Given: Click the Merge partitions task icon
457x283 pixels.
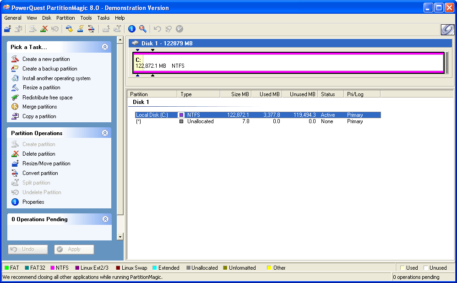Looking at the screenshot, I should (x=15, y=107).
